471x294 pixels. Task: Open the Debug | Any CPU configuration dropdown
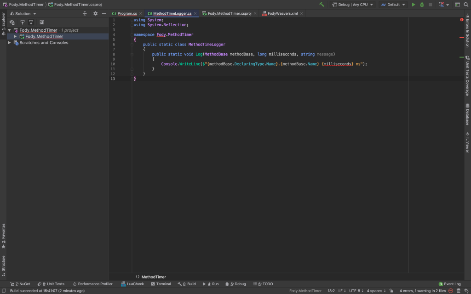point(353,5)
